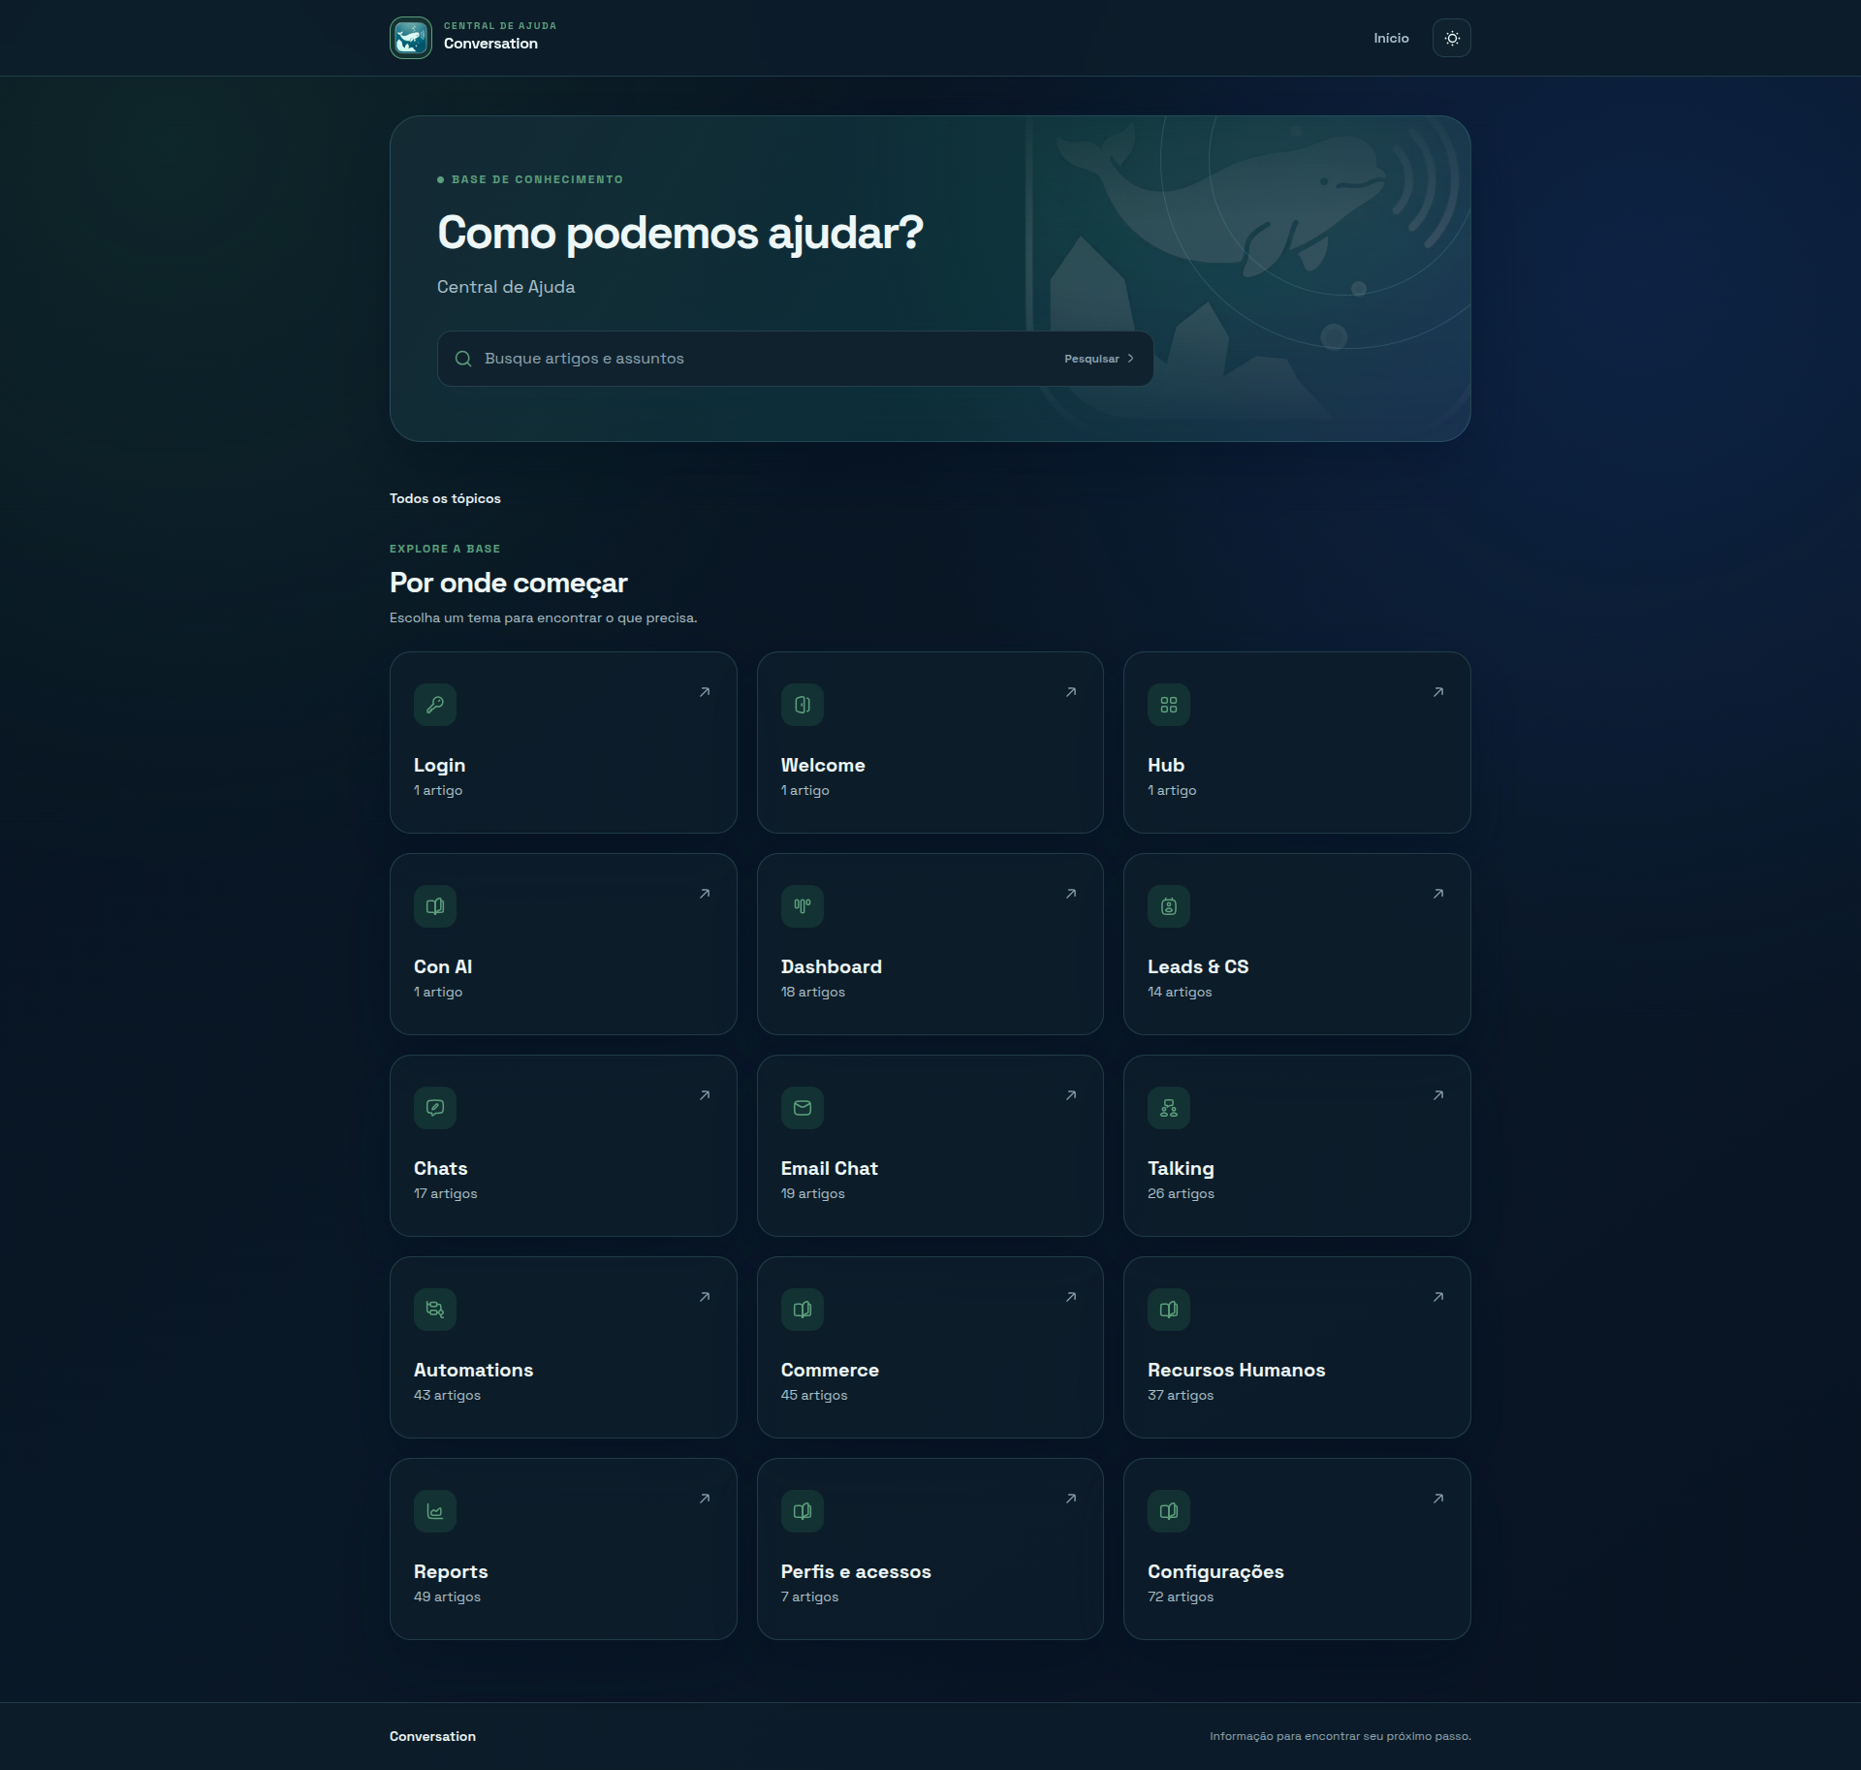Open the Talking card arrow
Screen dimensions: 1861x1770
[1438, 1095]
